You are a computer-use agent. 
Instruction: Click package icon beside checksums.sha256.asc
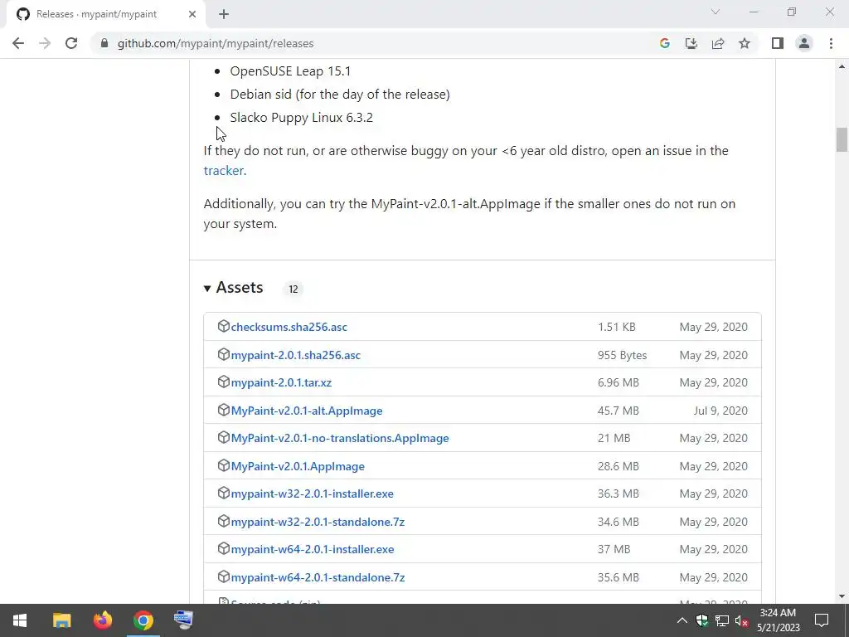(224, 326)
